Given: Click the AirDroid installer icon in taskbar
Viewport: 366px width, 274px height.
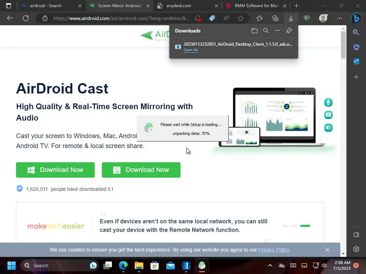Looking at the screenshot, I should (202, 265).
